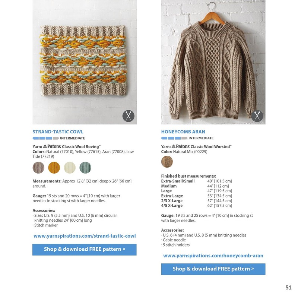
Task: Open the honeycomb-aran yarnspirations link
Action: [x=213, y=256]
